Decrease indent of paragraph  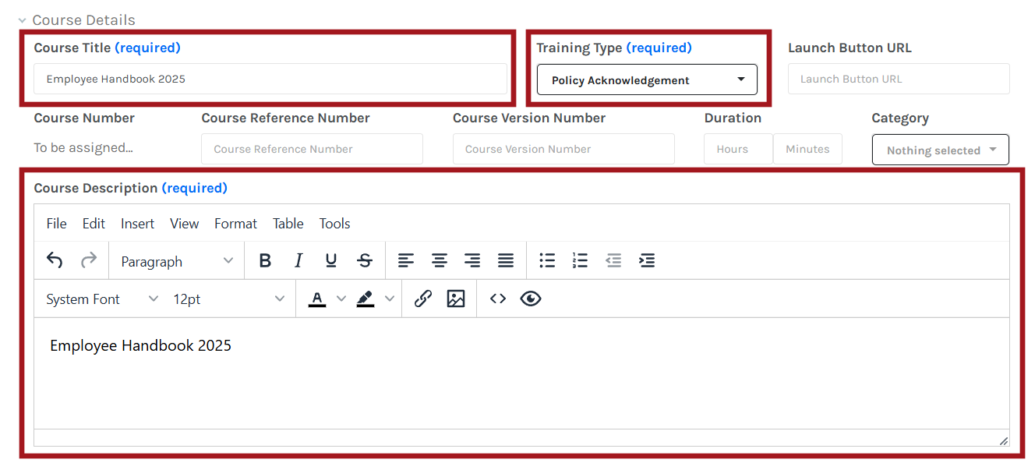pos(613,260)
